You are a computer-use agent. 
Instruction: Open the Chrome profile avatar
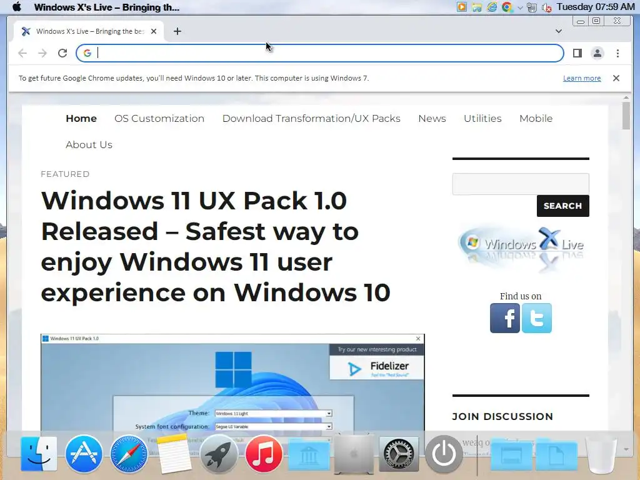click(597, 53)
